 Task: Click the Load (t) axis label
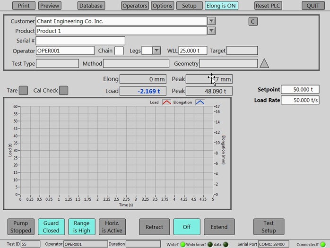(x=10, y=150)
